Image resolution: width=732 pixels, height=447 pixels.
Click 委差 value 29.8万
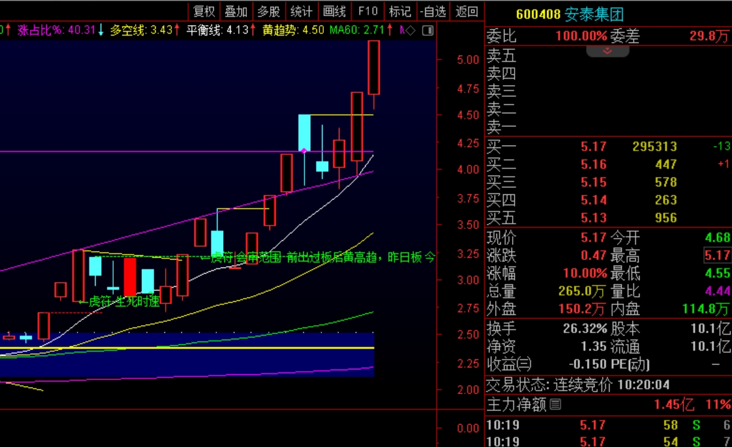(x=709, y=36)
